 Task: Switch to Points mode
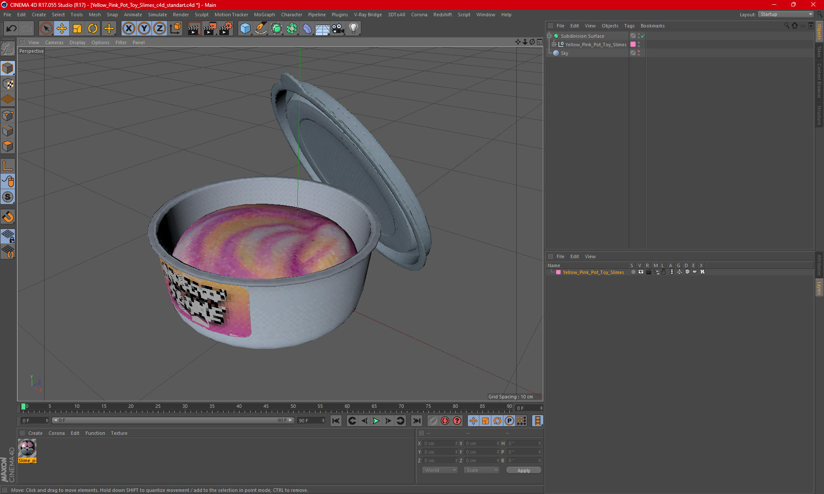click(8, 115)
